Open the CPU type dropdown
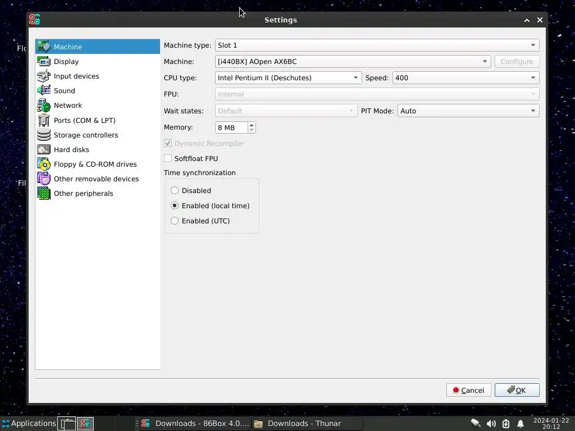The width and height of the screenshot is (575, 431). (288, 77)
